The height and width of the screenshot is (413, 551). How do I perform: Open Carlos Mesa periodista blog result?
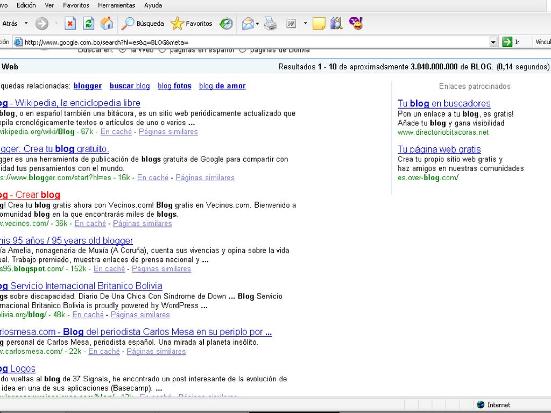click(x=136, y=332)
